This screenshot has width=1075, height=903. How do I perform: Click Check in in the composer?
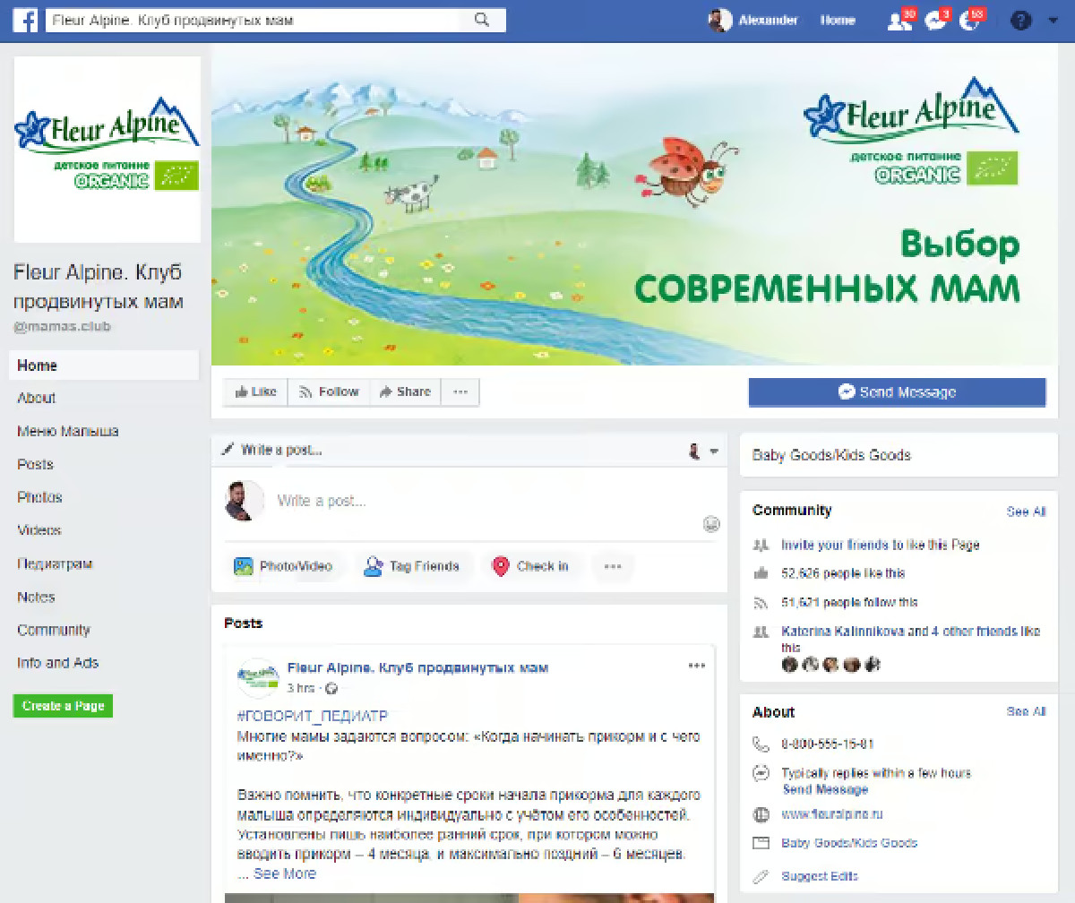530,566
